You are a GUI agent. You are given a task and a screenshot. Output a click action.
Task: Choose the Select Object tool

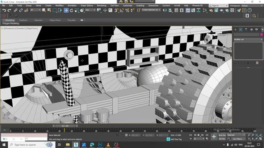click(44, 10)
